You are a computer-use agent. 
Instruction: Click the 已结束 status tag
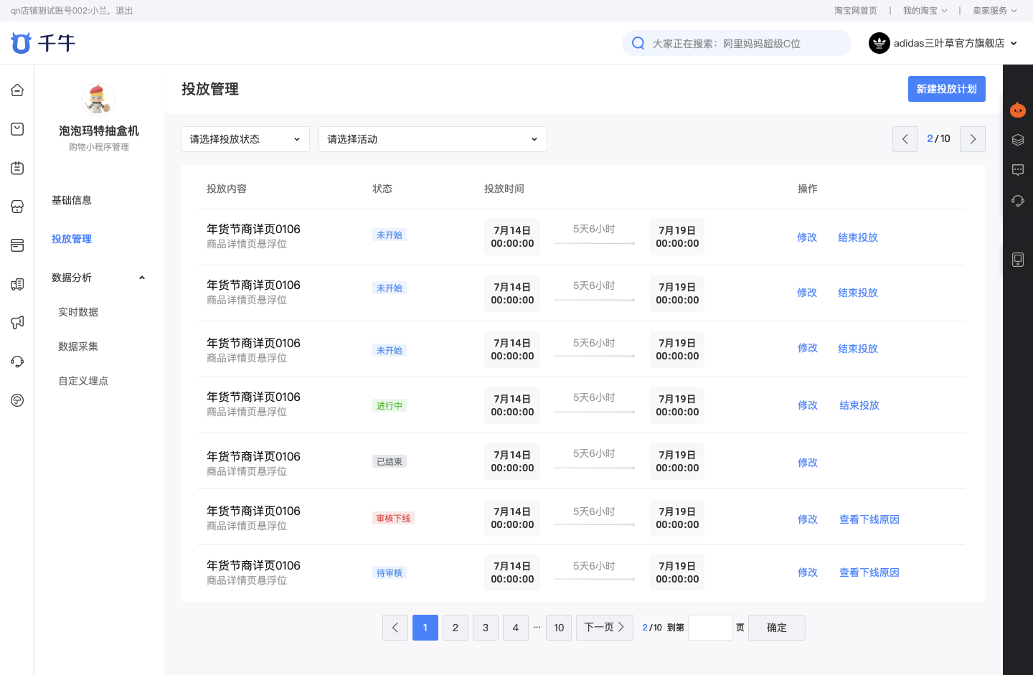click(x=390, y=461)
